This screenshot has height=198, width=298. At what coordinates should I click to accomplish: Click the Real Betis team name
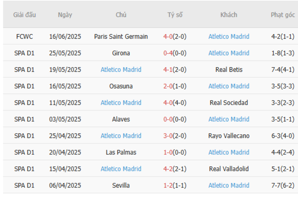(x=229, y=70)
